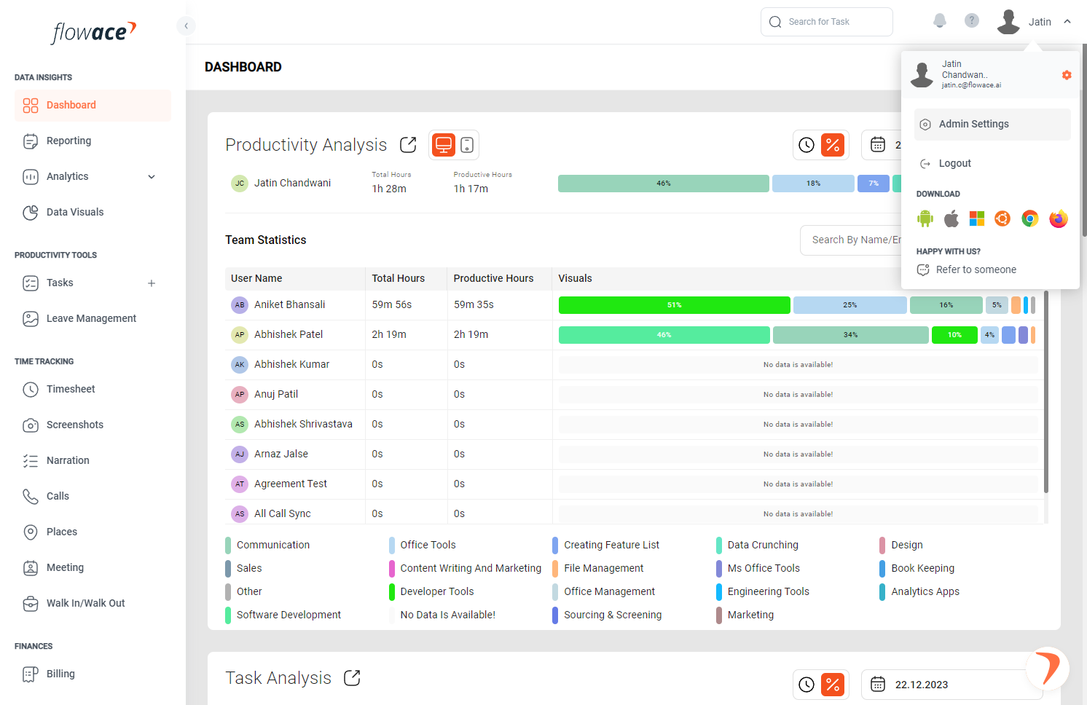
Task: Click the help question mark icon
Action: click(972, 20)
